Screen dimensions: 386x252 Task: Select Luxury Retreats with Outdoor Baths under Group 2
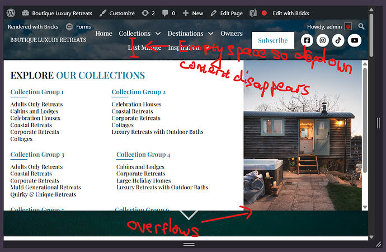pyautogui.click(x=158, y=132)
